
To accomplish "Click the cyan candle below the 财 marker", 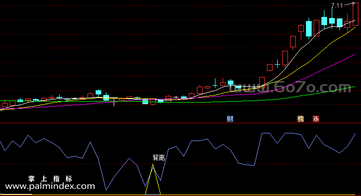I will [x=230, y=83].
